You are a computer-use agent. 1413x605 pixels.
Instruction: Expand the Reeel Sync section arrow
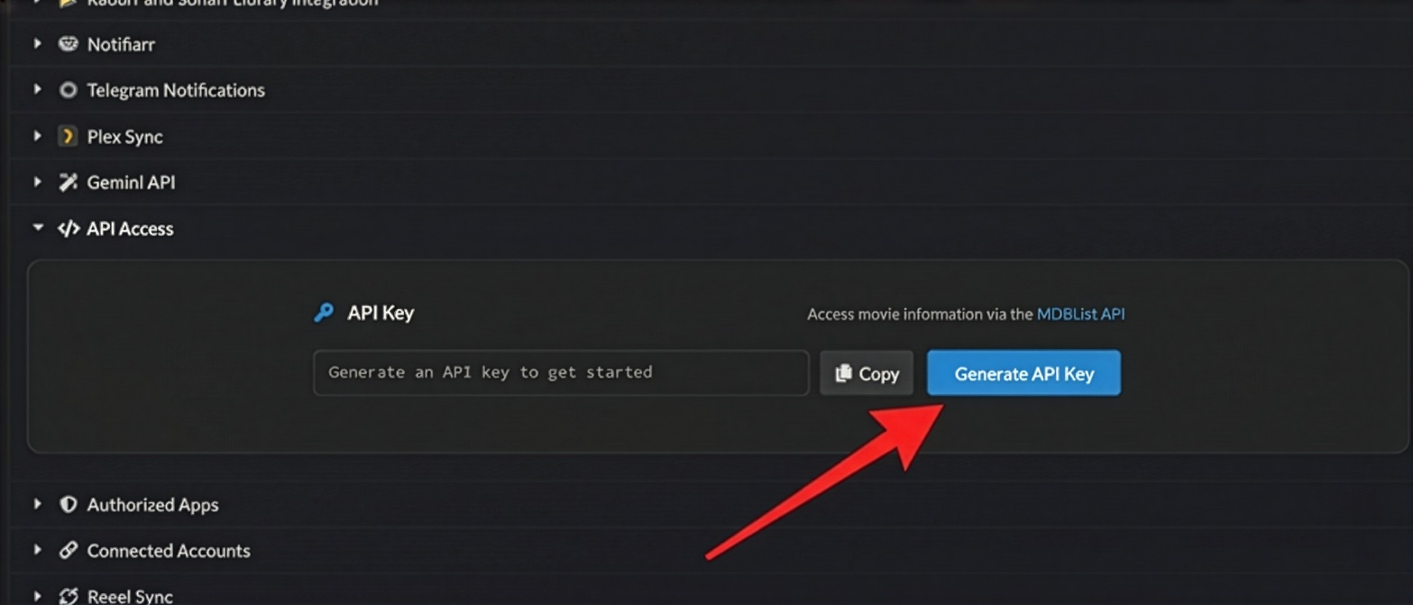37,596
